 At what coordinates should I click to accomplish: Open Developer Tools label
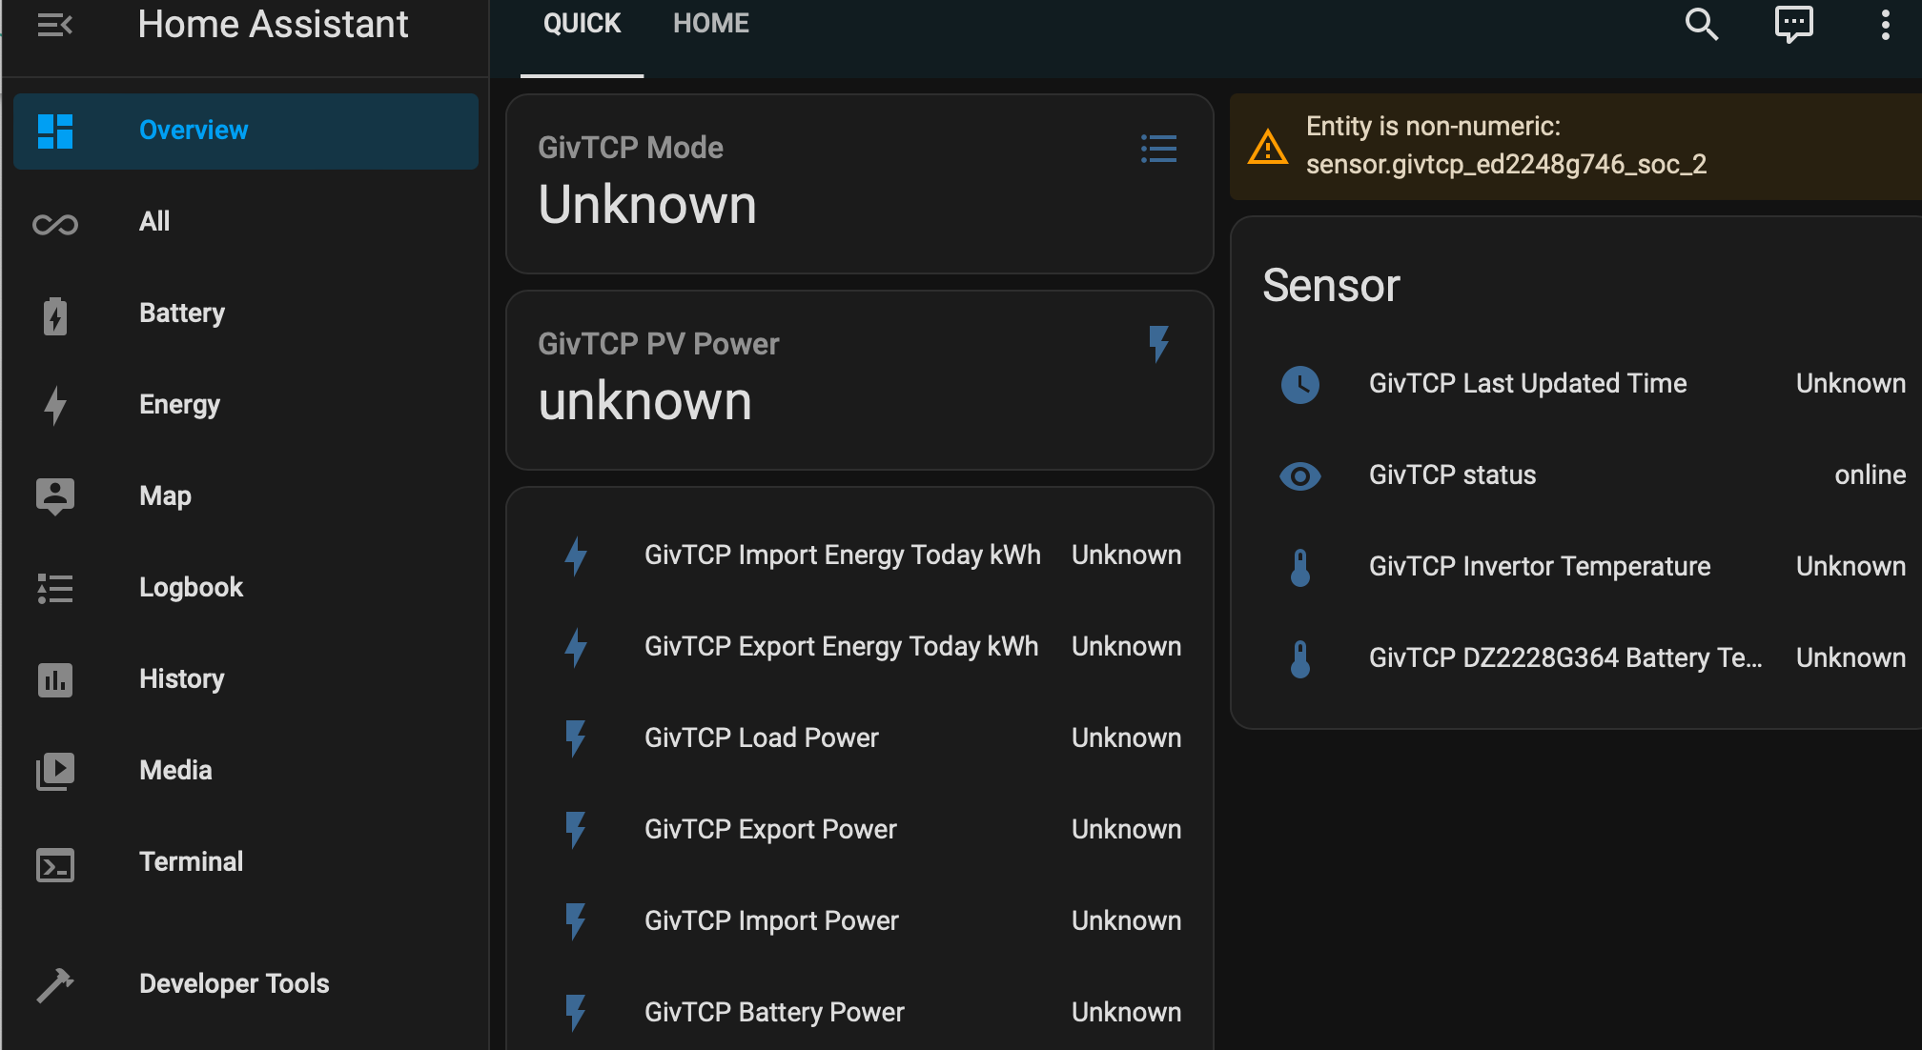pos(234,984)
